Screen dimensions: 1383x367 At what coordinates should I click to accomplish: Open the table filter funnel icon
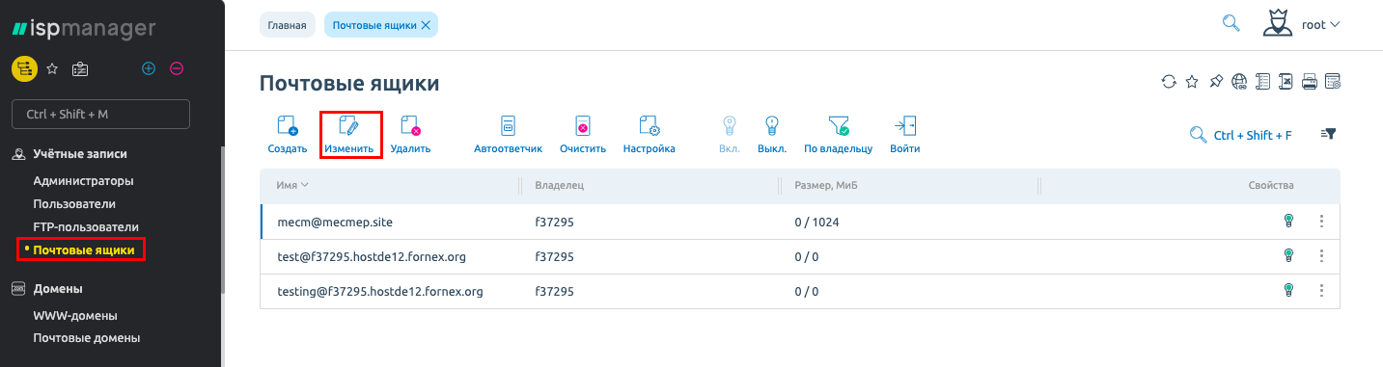[1328, 134]
